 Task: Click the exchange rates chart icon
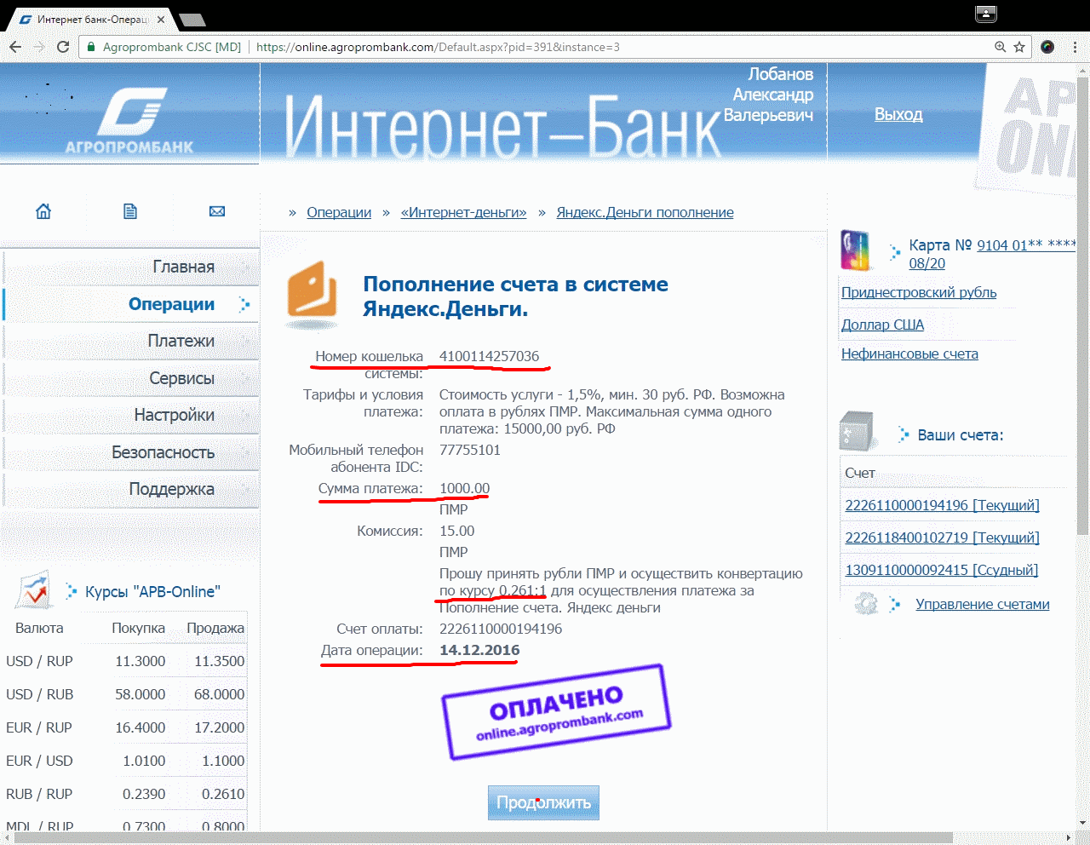(35, 589)
